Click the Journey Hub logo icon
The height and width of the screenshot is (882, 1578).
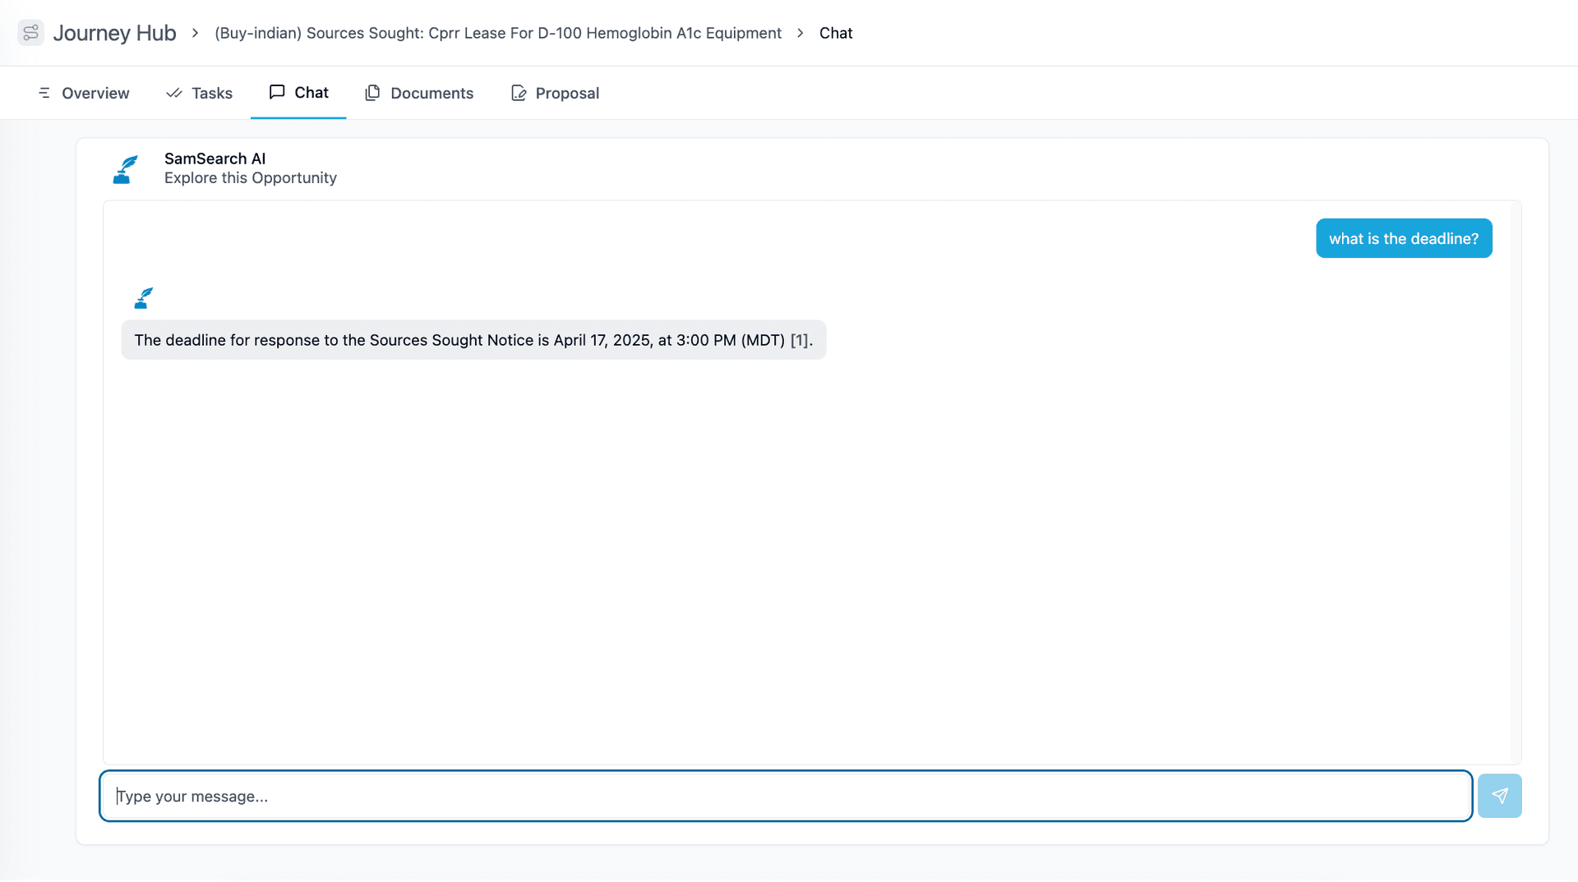click(30, 33)
